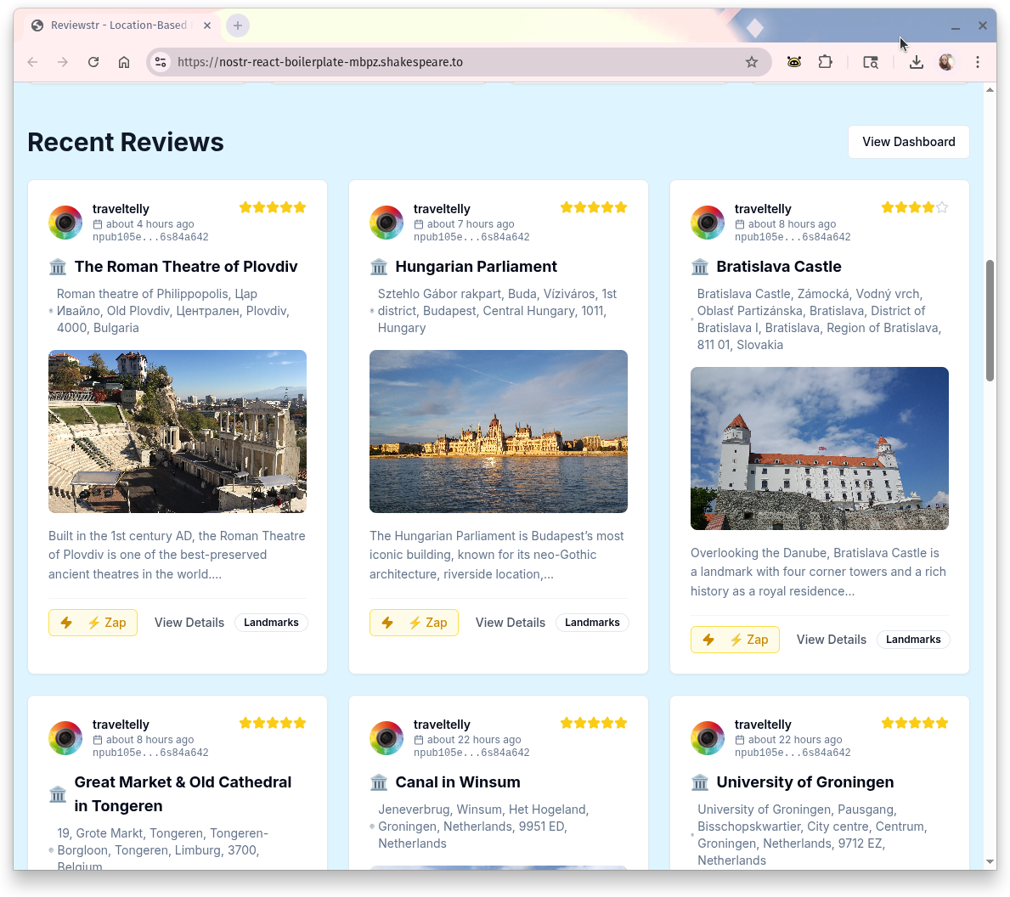
Task: Open Chrome three-dot menu
Action: [978, 62]
